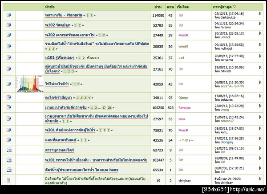Click the topic icon beside the W202 thread
267x194 pixels.
9,35
